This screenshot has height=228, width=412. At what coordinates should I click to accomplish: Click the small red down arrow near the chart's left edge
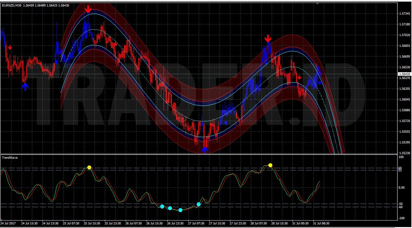pos(10,47)
